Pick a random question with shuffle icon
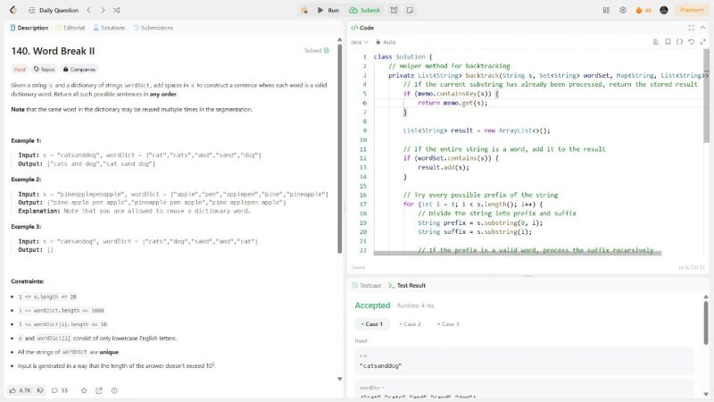This screenshot has height=402, width=714. (x=117, y=10)
